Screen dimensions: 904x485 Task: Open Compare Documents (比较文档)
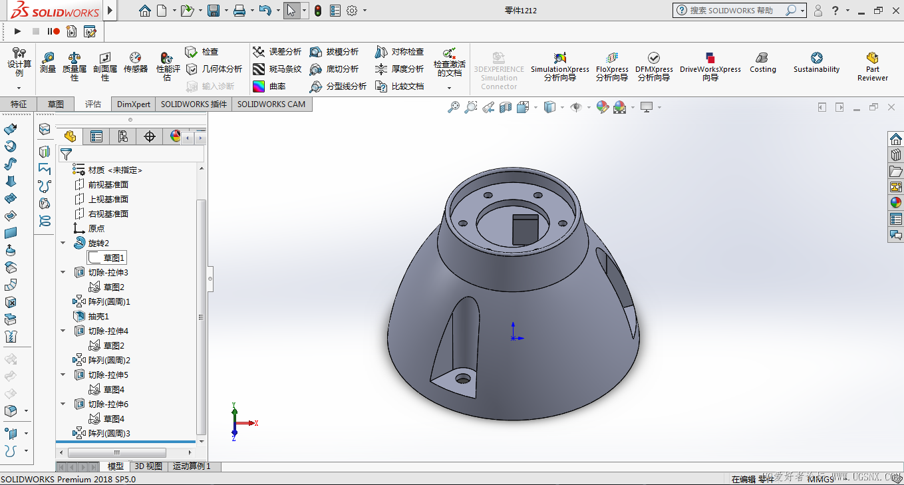tap(399, 86)
